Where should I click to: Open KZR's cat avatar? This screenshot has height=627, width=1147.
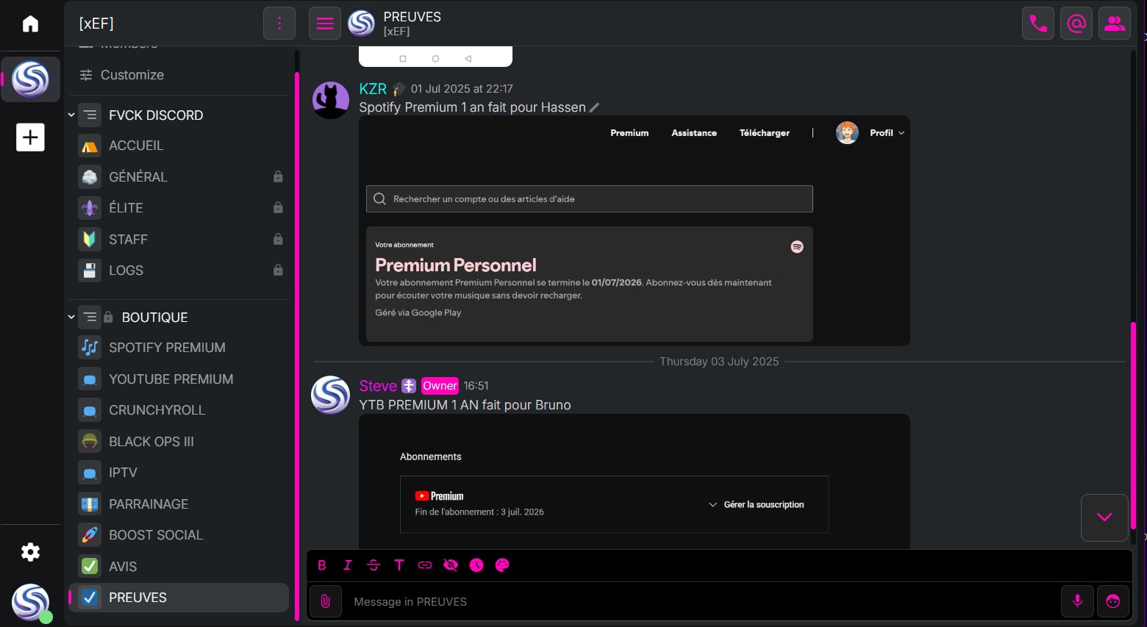pyautogui.click(x=331, y=100)
